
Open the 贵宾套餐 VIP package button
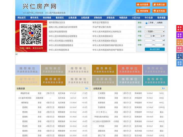tap(143, 11)
